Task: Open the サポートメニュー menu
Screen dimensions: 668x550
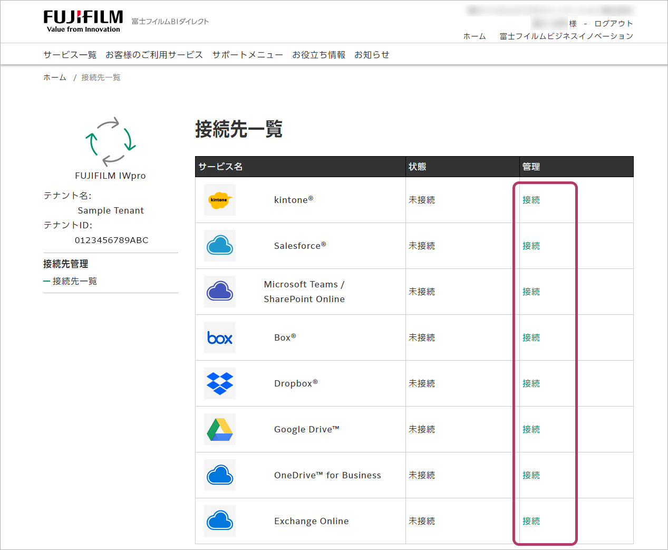Action: 248,55
